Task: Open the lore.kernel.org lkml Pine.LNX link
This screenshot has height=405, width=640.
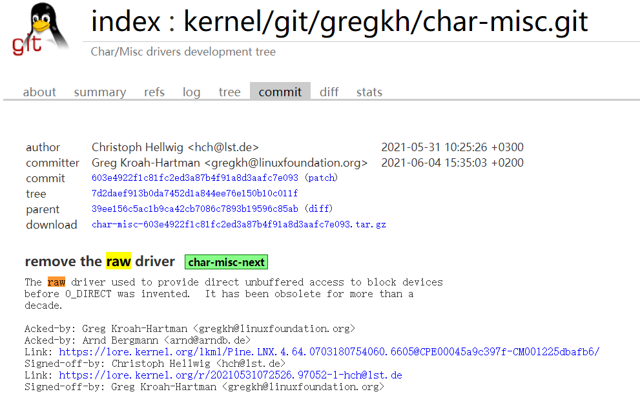Action: point(329,352)
